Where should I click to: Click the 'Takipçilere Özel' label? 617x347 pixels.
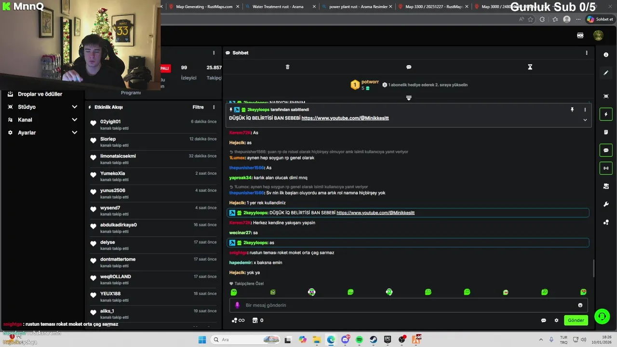[x=246, y=283]
